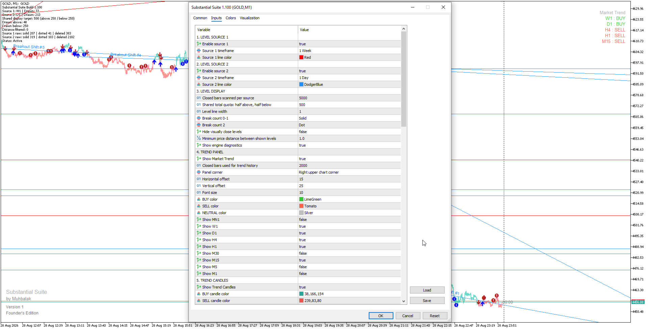This screenshot has height=329, width=648.
Task: Pick the DodgerBlue source 2 color swatch
Action: tap(301, 84)
